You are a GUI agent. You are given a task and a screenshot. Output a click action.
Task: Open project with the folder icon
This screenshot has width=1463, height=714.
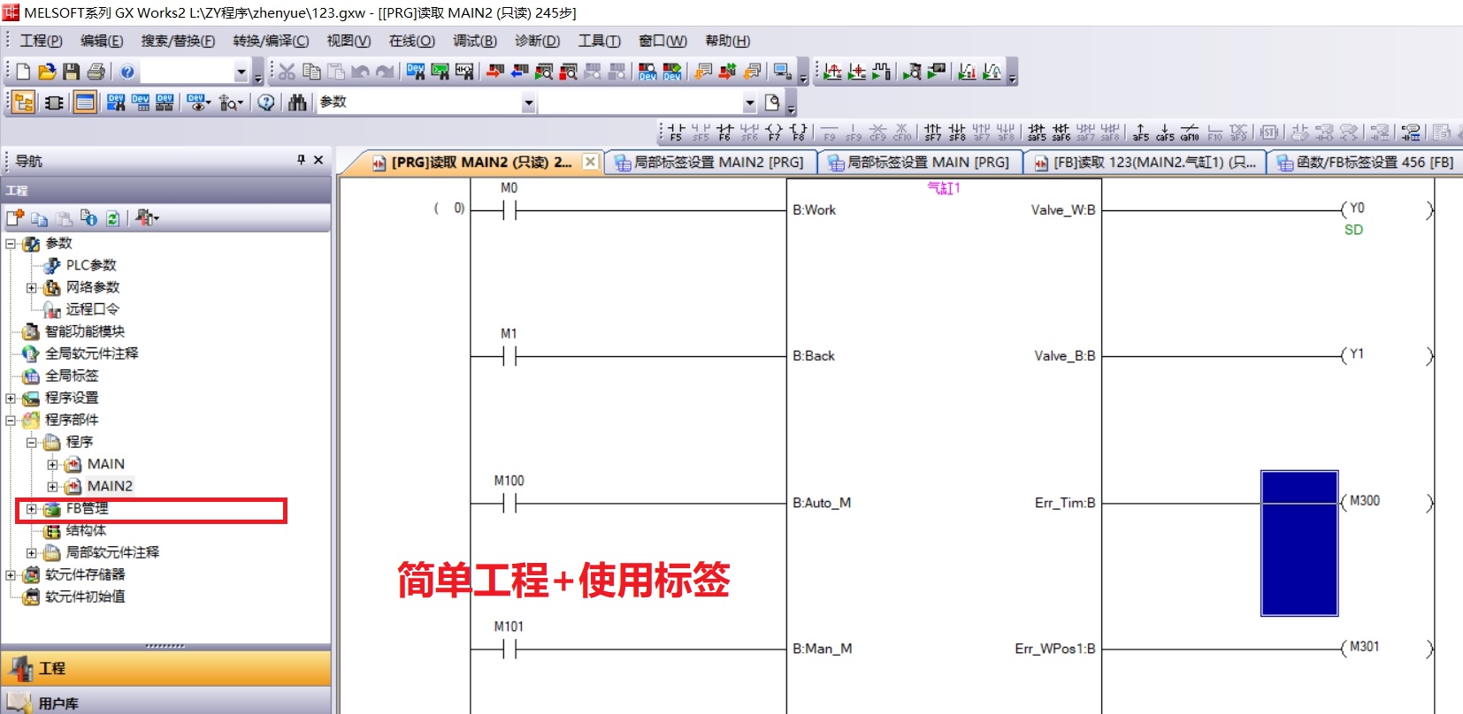tap(47, 72)
